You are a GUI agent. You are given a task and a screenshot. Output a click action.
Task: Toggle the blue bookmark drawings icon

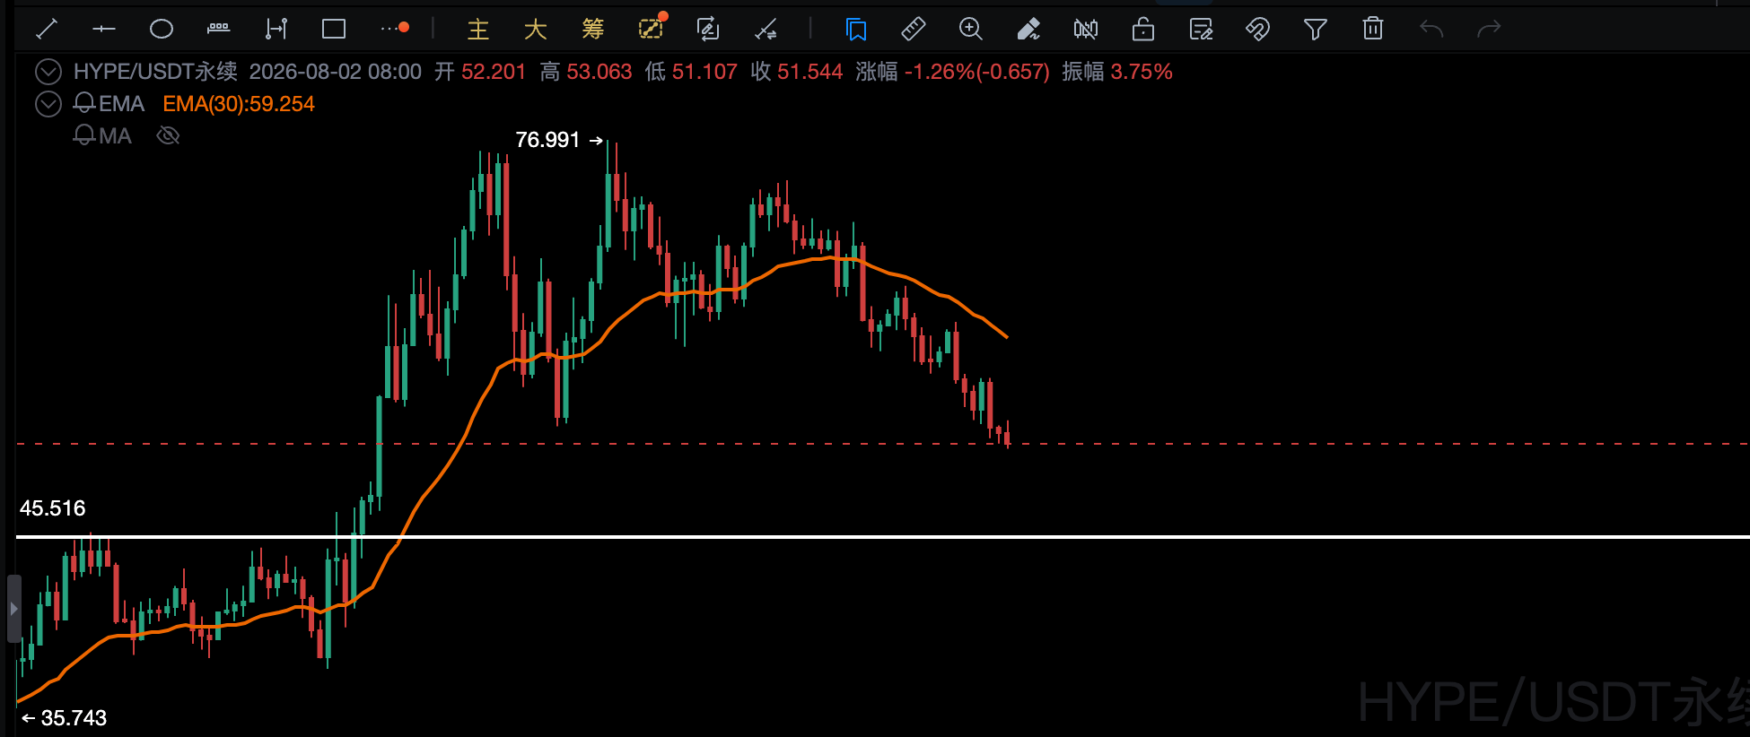[x=856, y=30]
